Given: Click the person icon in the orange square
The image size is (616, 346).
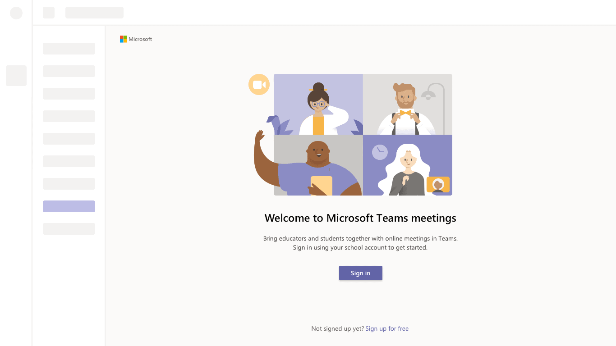Looking at the screenshot, I should (x=437, y=185).
